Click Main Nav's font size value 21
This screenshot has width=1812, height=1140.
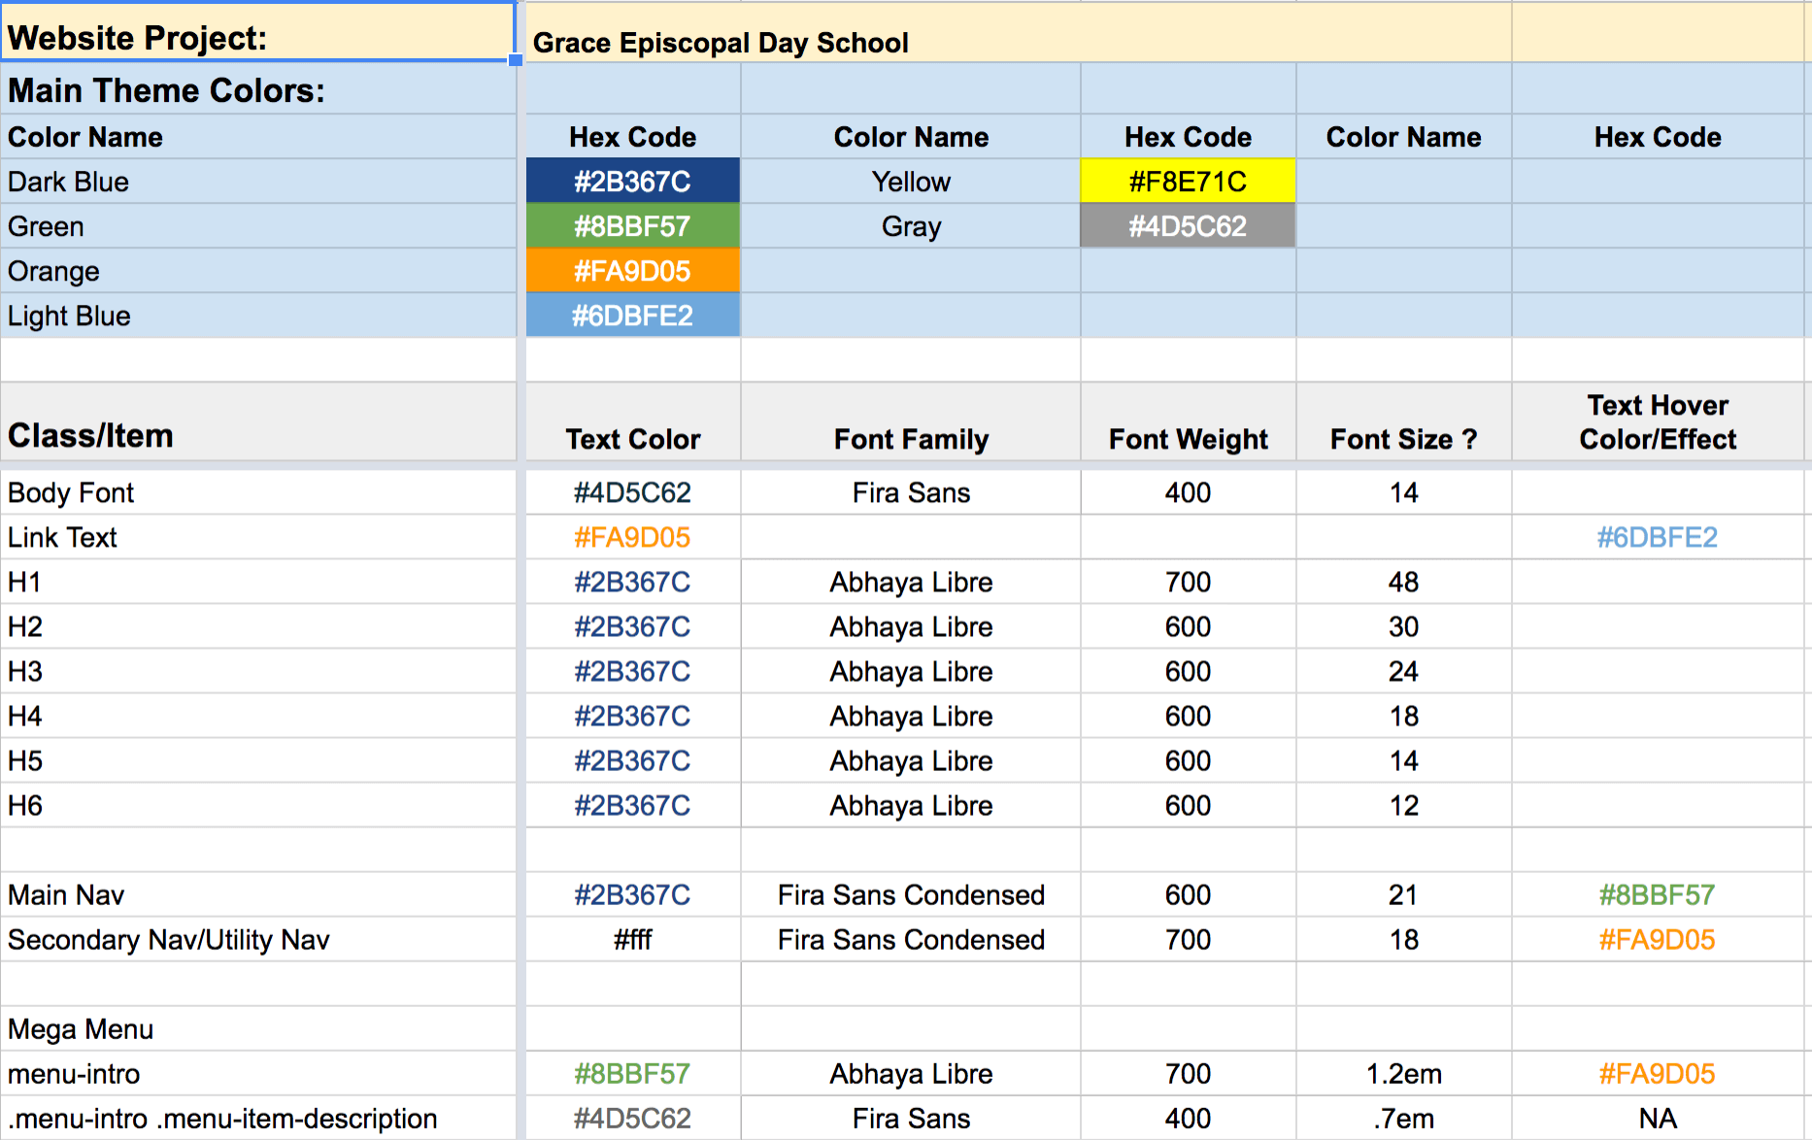(x=1403, y=894)
